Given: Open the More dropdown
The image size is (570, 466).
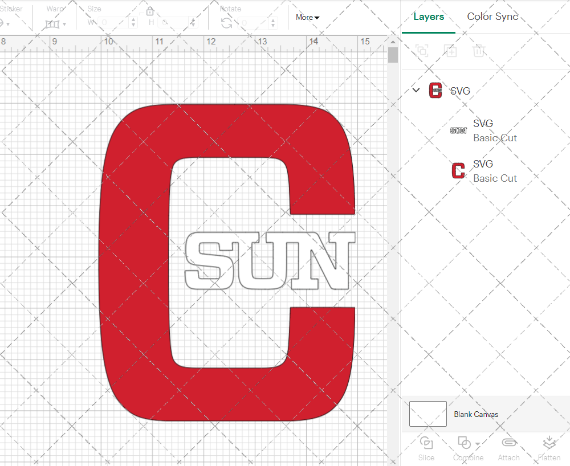Looking at the screenshot, I should point(307,18).
